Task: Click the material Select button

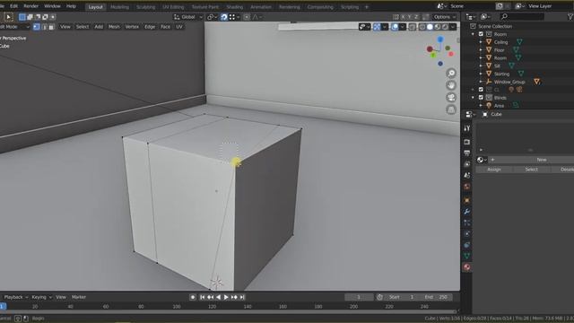Action: click(531, 170)
